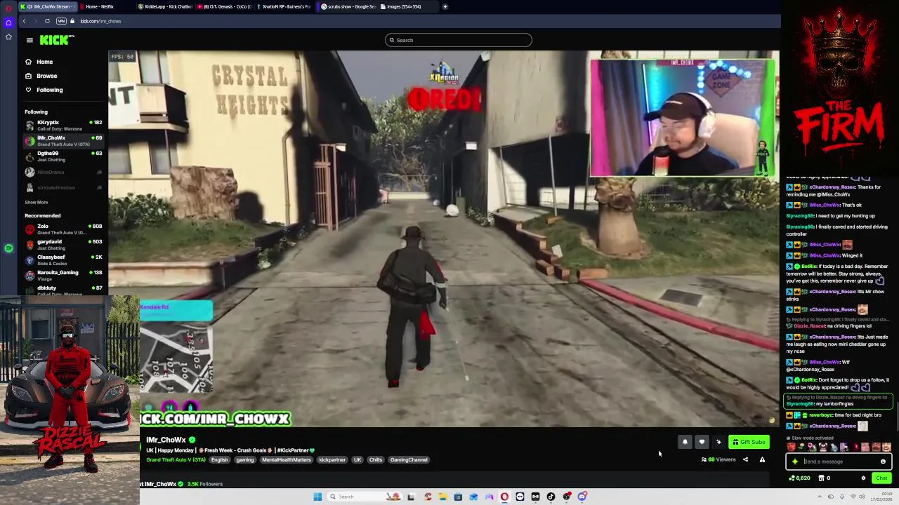Click the 69 Viewers count

pyautogui.click(x=718, y=459)
